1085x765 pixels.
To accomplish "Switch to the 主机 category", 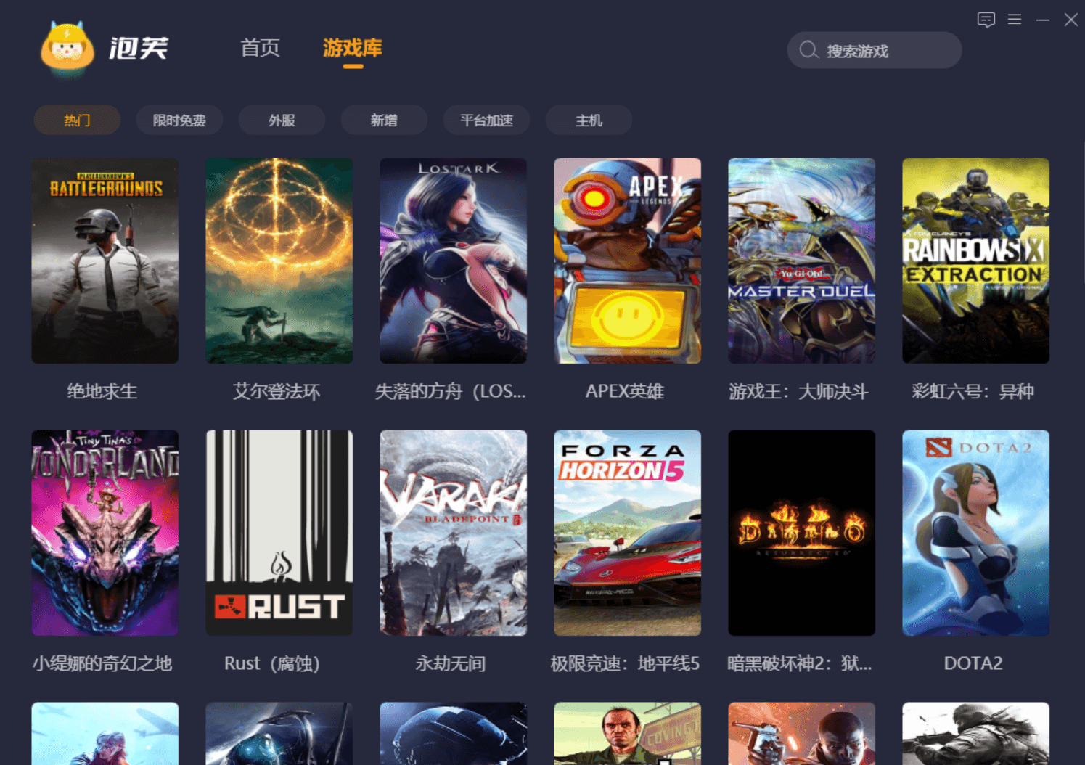I will (589, 120).
